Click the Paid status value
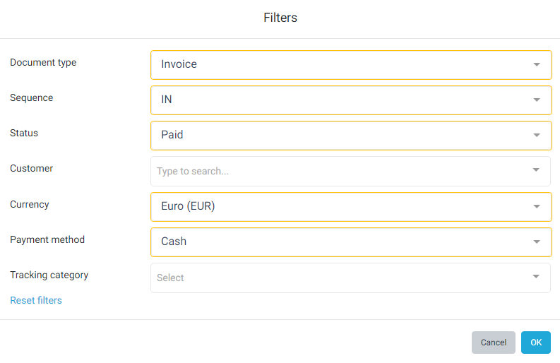Image resolution: width=560 pixels, height=363 pixels. coord(172,135)
